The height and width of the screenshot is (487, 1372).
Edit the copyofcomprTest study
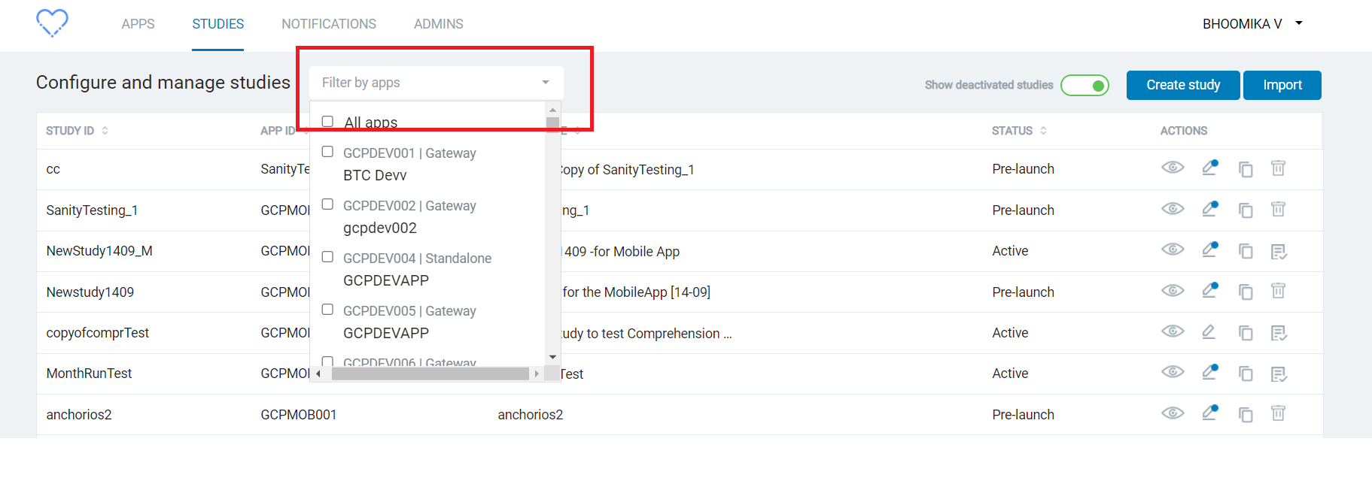coord(1209,332)
